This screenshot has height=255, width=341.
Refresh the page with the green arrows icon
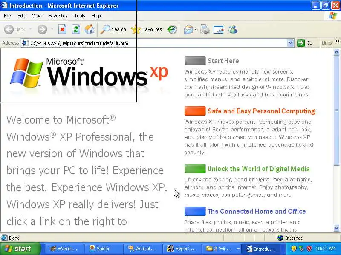tap(76, 29)
